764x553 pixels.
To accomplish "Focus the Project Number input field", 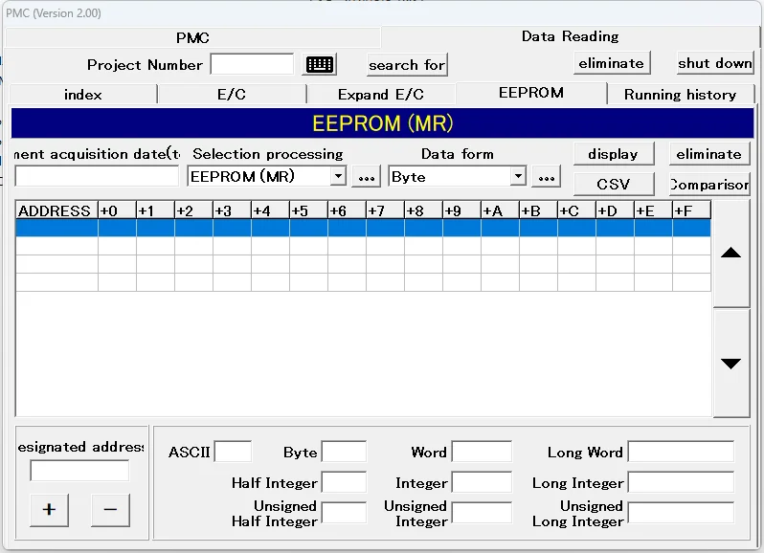I will (252, 64).
